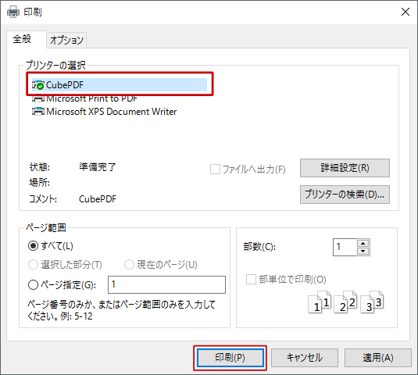Switch to the オプション tab
The height and width of the screenshot is (375, 418).
(x=66, y=41)
